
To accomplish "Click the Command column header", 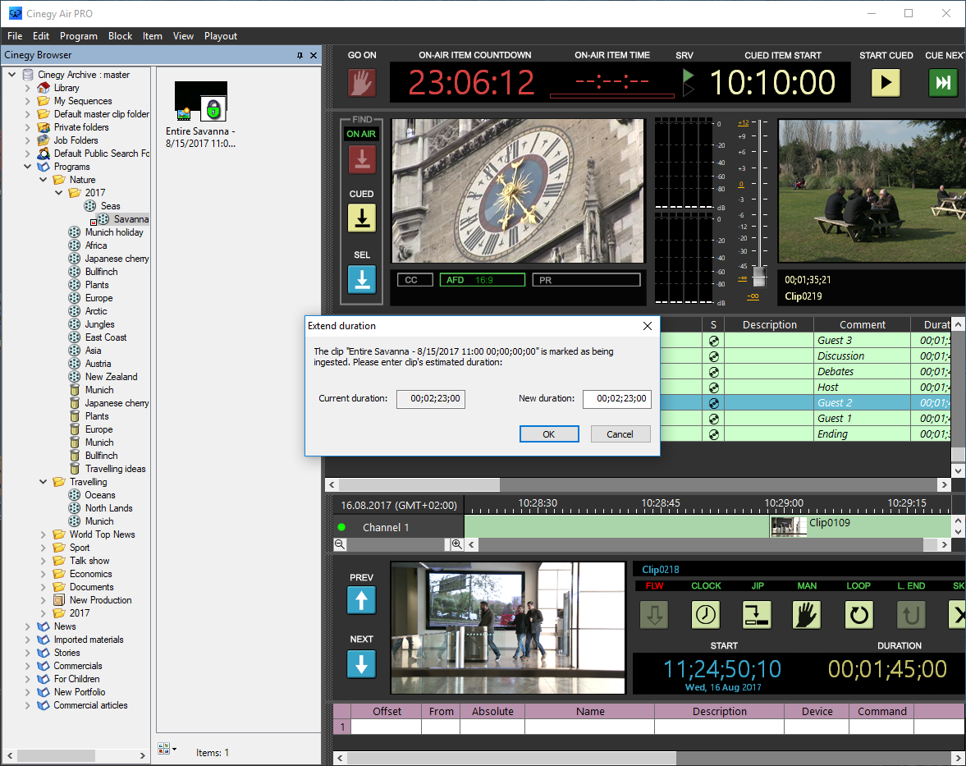I will [x=881, y=711].
